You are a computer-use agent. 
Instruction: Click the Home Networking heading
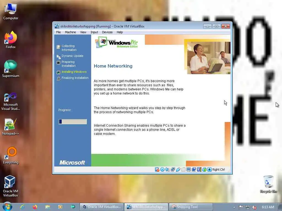click(113, 66)
